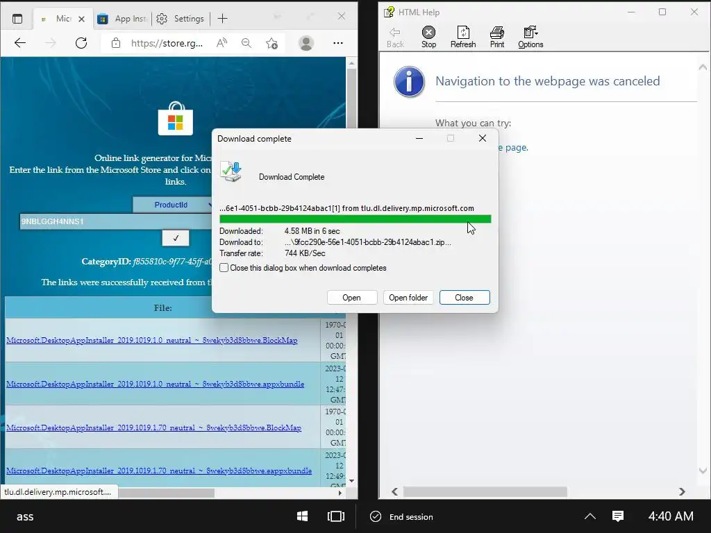Viewport: 711px width, 533px height.
Task: Open Edge tab actions menu icon
Action: point(17,19)
